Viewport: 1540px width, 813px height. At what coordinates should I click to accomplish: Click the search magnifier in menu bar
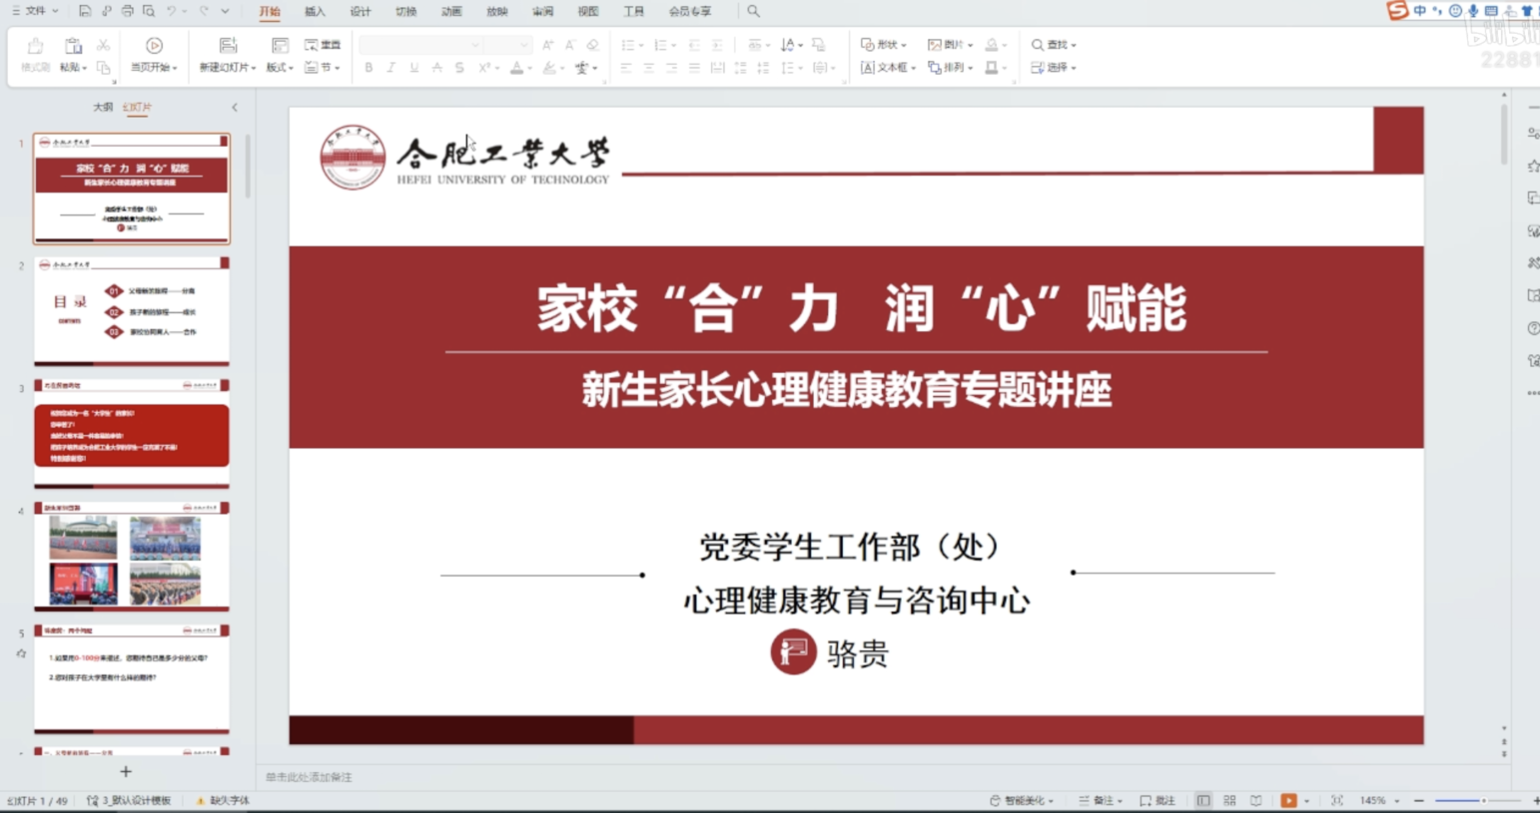click(x=753, y=11)
